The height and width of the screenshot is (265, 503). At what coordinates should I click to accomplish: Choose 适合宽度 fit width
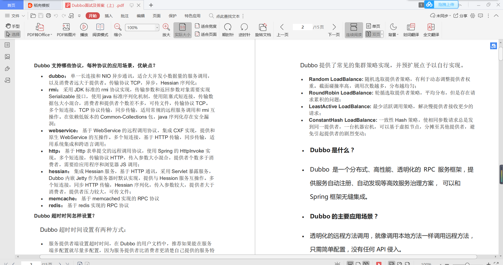(x=206, y=26)
